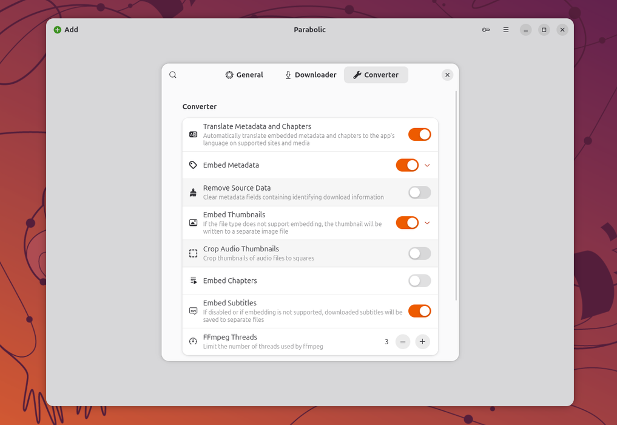Turn off the Embed Metadata switch
Image resolution: width=617 pixels, height=425 pixels.
tap(407, 165)
